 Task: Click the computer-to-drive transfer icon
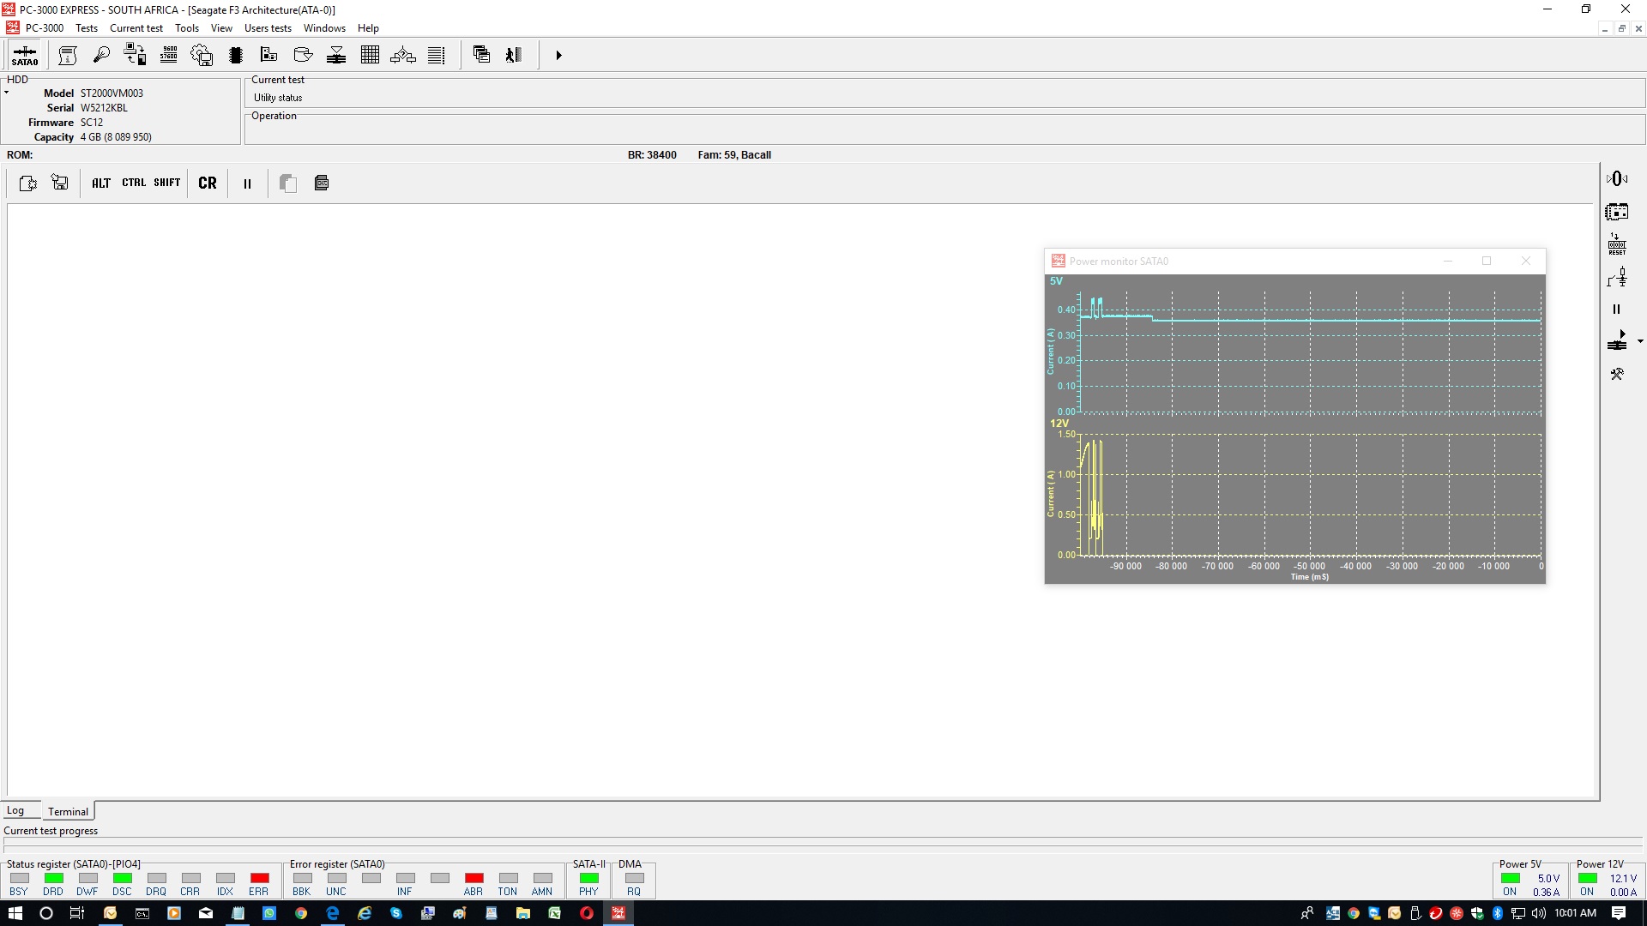(x=135, y=55)
